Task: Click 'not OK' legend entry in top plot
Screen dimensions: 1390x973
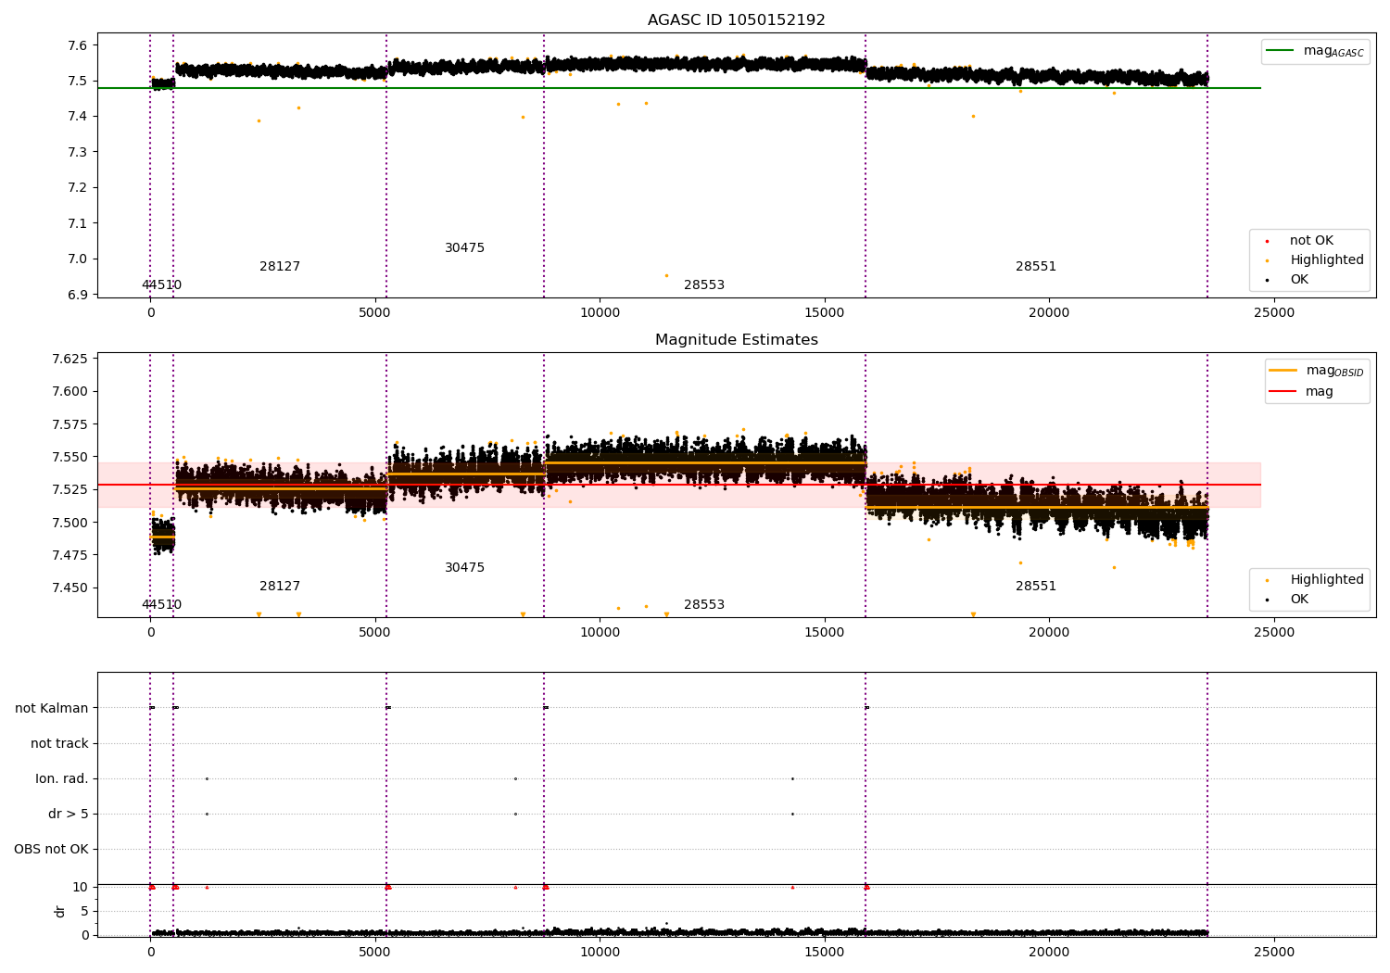Action: pos(1299,241)
